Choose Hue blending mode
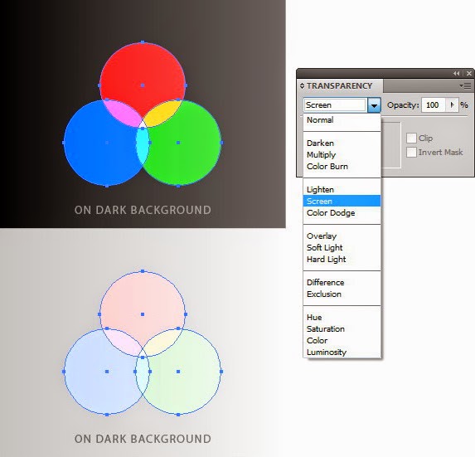This screenshot has height=457, width=475. (x=342, y=318)
